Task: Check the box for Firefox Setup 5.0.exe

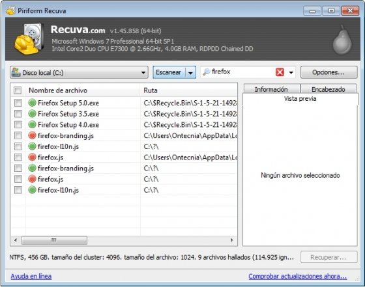Action: (x=18, y=103)
